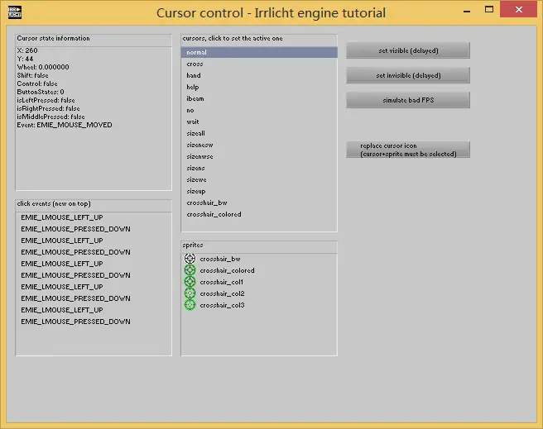
Task: Click the crosshair_col2 sprite icon
Action: point(190,293)
